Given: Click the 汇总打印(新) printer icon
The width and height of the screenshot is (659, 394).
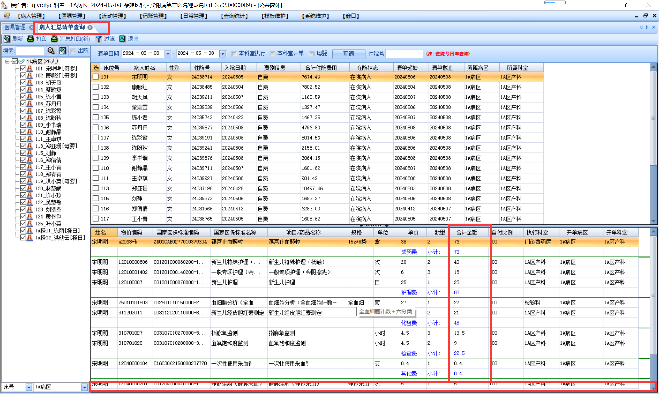Looking at the screenshot, I should [54, 39].
